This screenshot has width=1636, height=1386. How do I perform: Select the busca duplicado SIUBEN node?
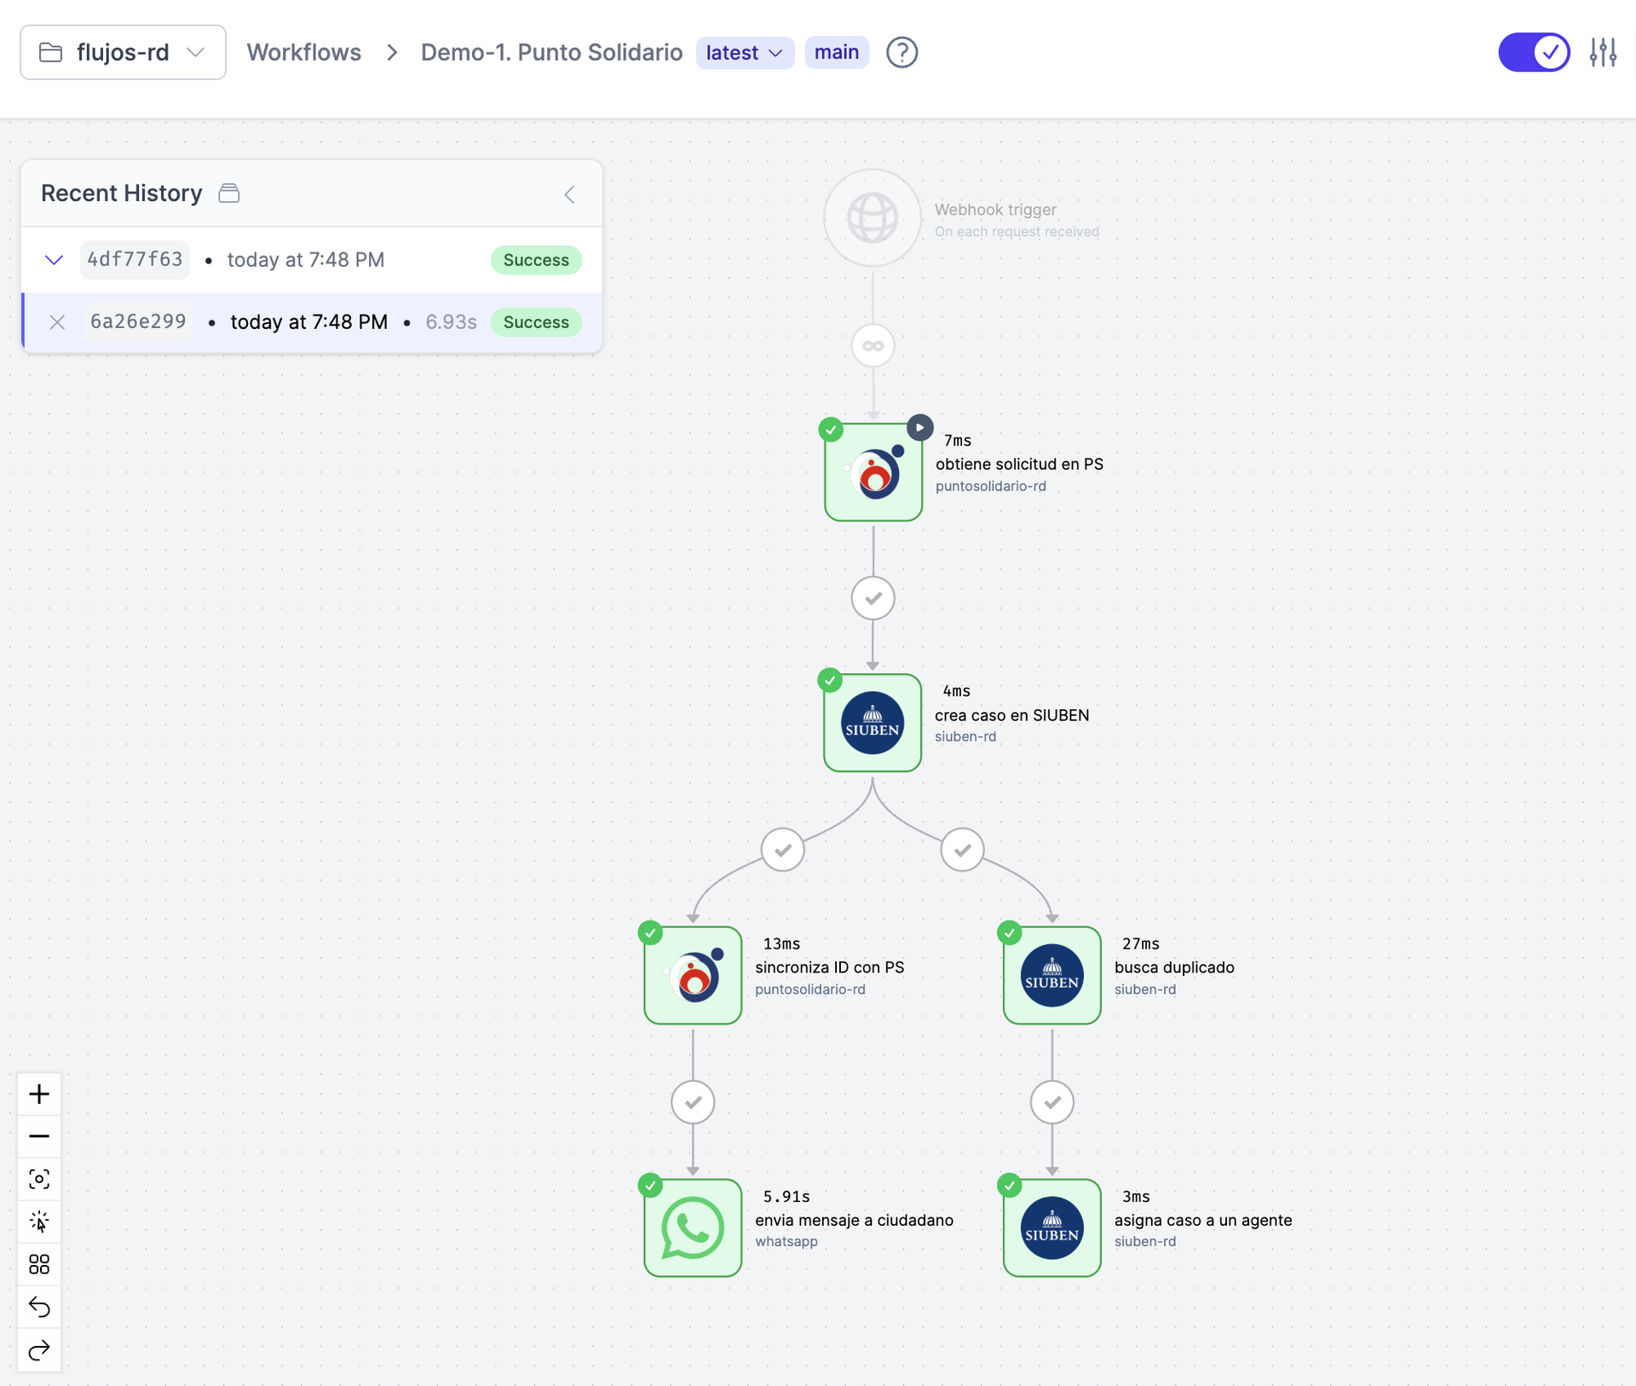click(x=1051, y=975)
